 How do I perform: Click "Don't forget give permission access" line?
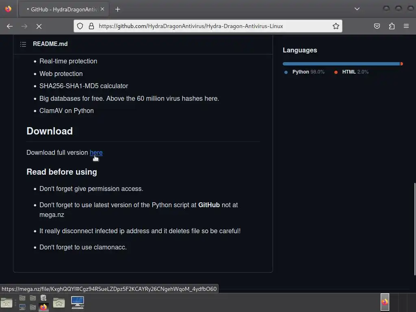[x=91, y=188]
